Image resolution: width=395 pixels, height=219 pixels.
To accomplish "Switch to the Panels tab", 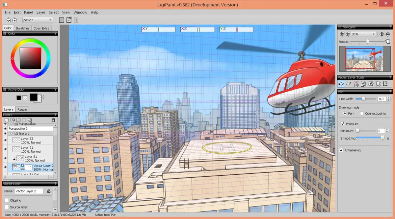I will coord(22,109).
